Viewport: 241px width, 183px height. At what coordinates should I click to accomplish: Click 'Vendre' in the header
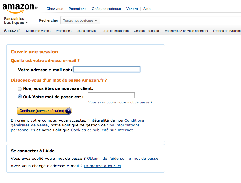pos(132,9)
